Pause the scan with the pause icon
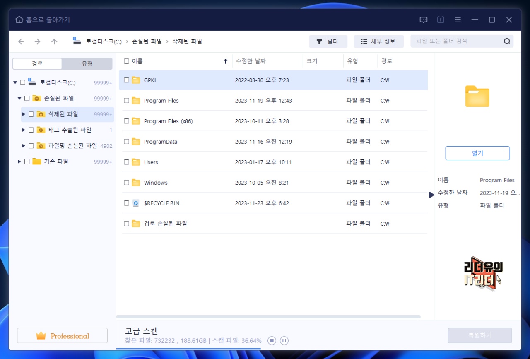 coord(284,341)
